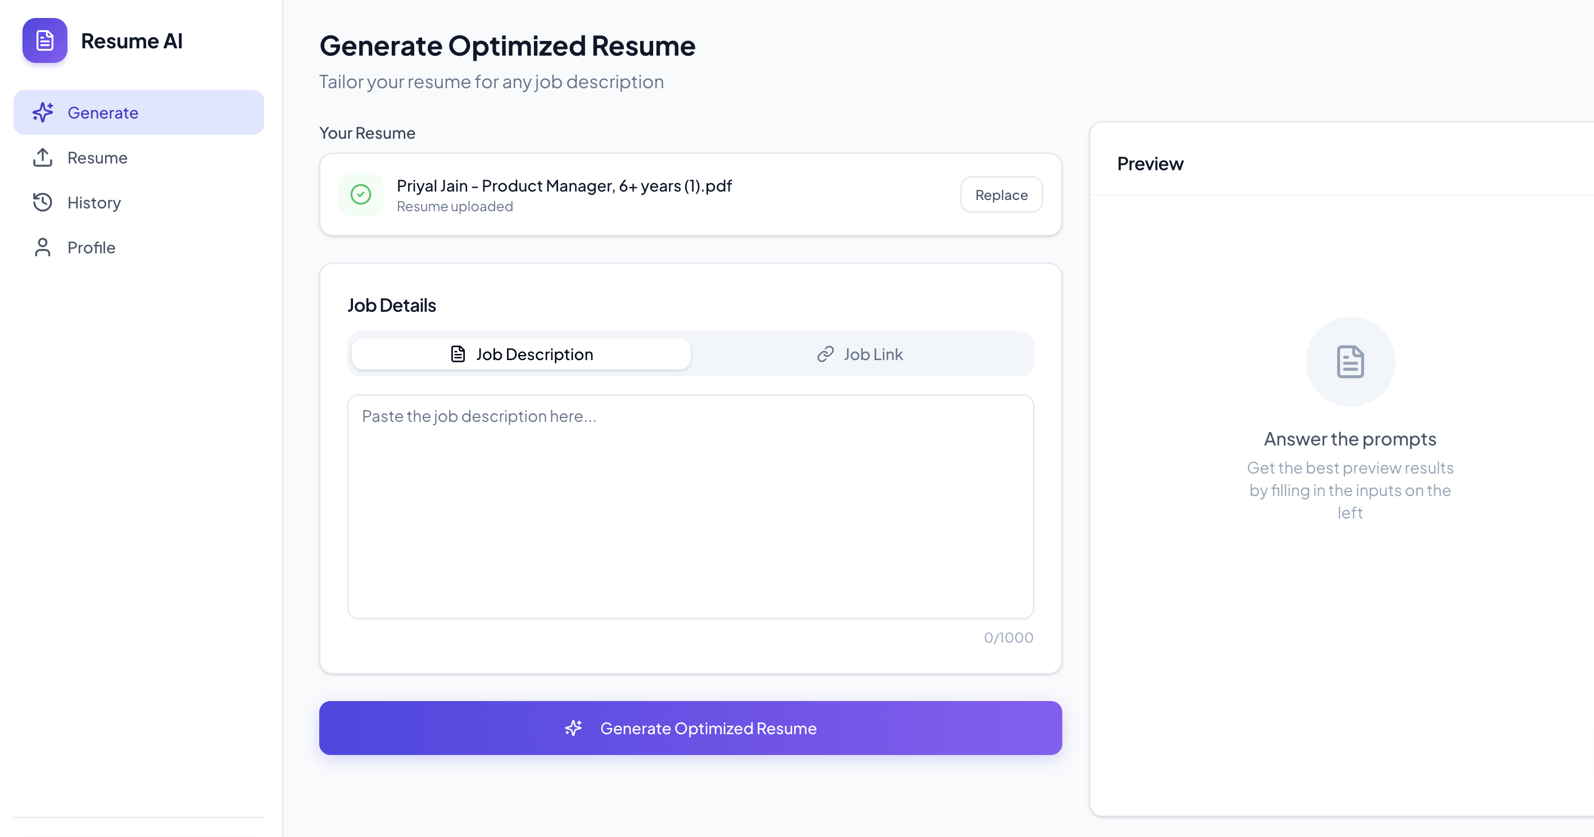The width and height of the screenshot is (1594, 837).
Task: Select the Job Description tab
Action: pos(520,354)
